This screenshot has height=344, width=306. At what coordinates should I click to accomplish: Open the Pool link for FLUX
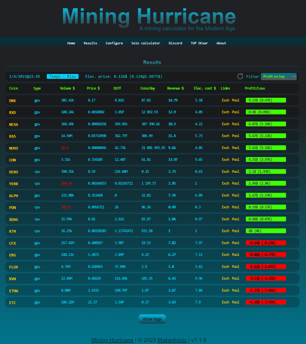[236, 267]
